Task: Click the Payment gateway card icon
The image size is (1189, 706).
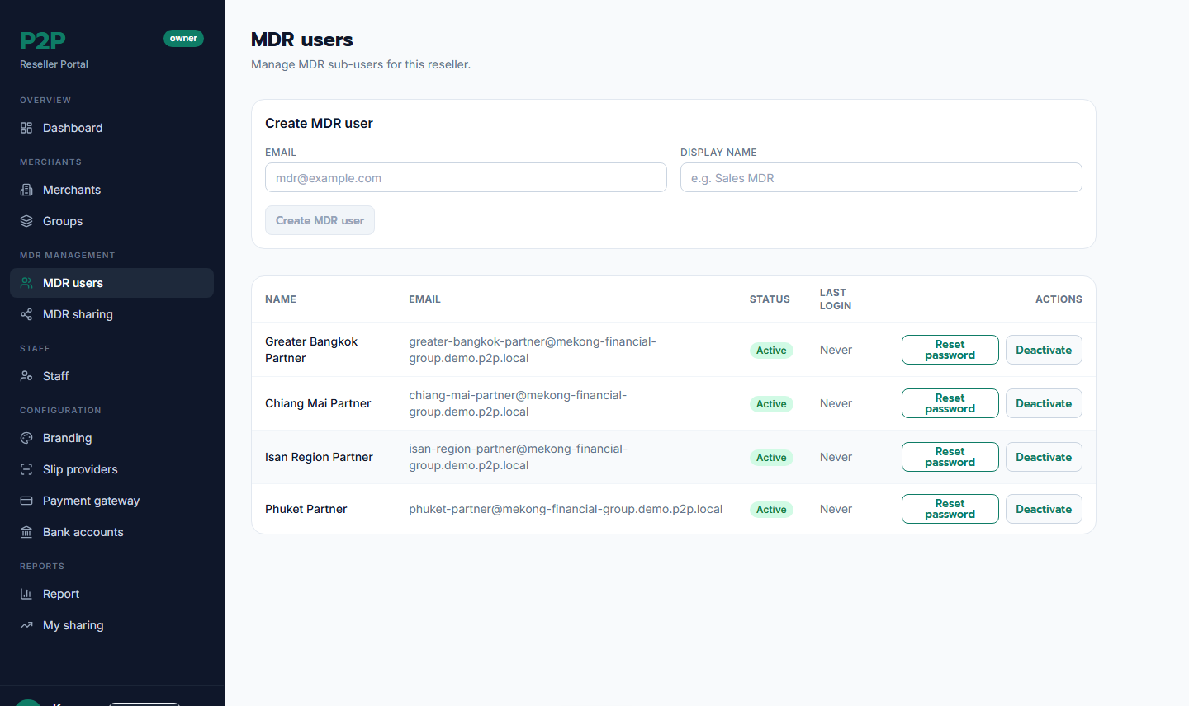Action: point(26,501)
